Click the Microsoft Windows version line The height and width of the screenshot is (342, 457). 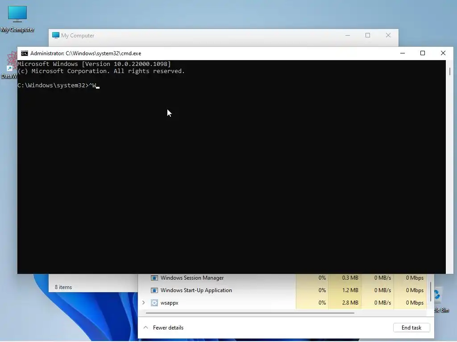click(x=94, y=64)
